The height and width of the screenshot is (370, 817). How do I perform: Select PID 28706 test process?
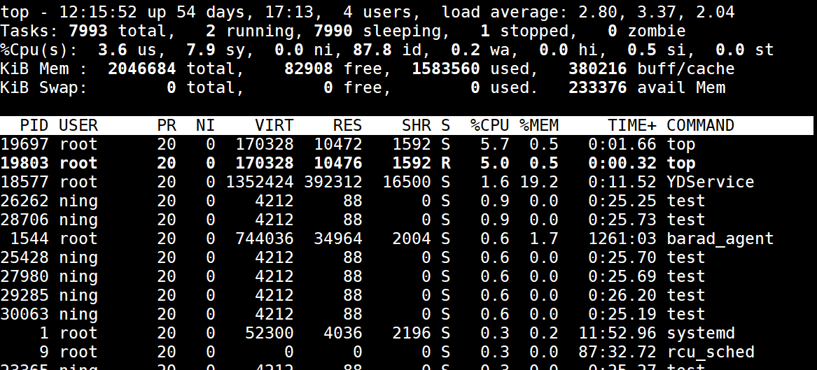[x=25, y=220]
